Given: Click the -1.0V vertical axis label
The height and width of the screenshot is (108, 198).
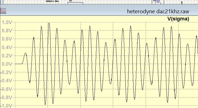Looking at the screenshot, I should (6, 106).
